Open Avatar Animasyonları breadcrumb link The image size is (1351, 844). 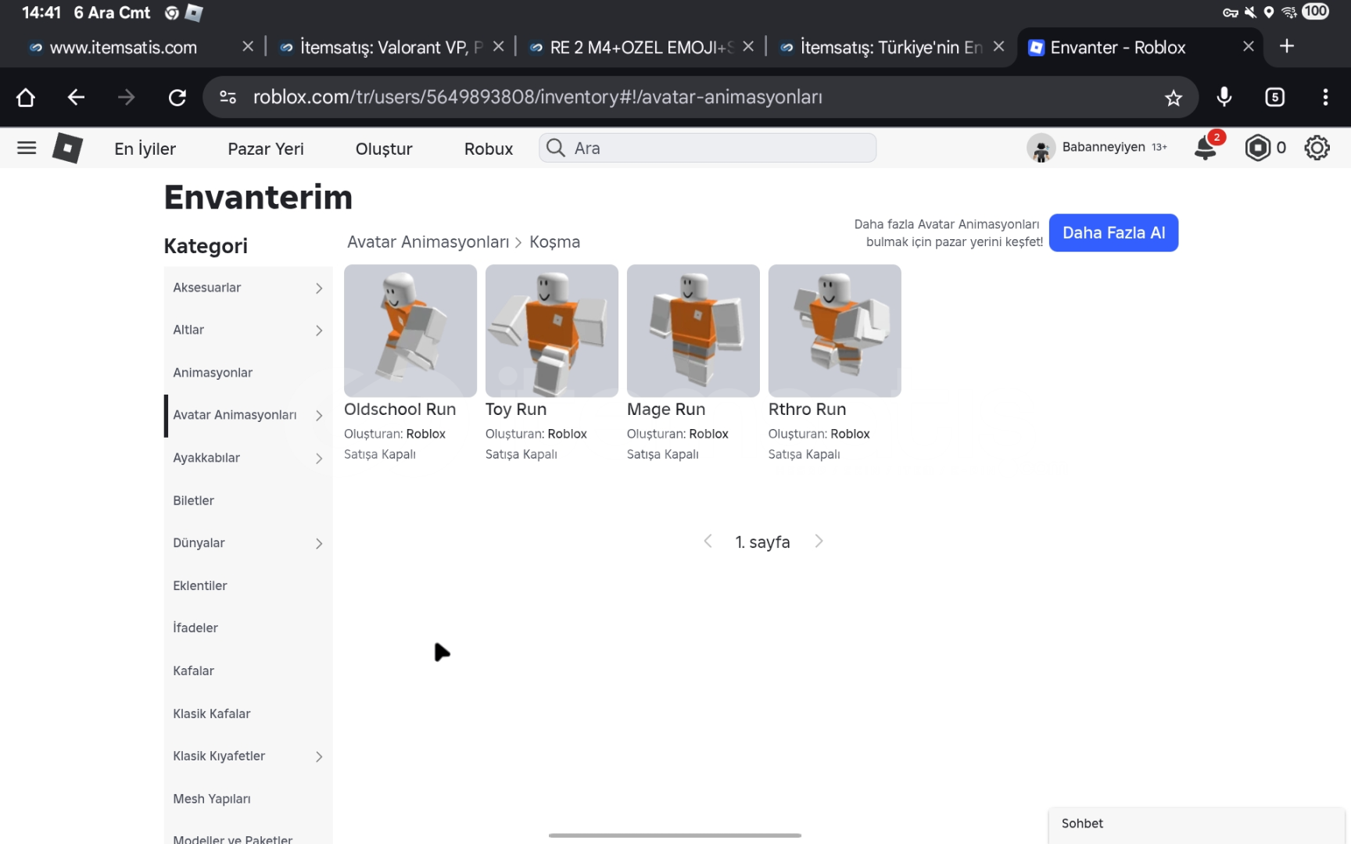pos(428,242)
